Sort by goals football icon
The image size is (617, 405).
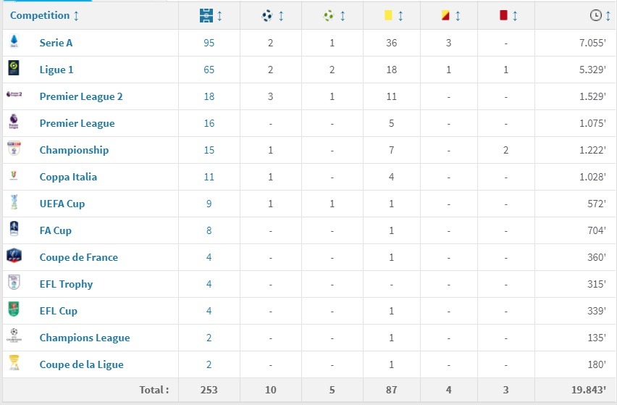(x=266, y=15)
